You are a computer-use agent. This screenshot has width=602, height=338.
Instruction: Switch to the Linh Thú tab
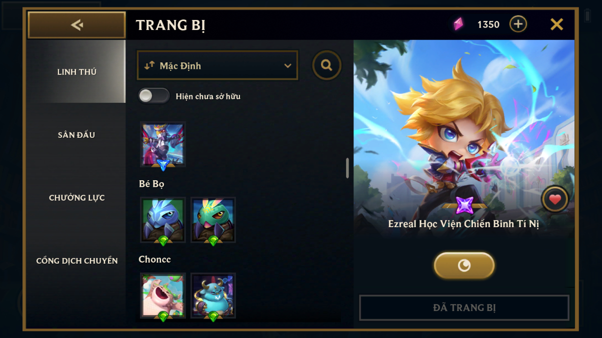pyautogui.click(x=76, y=72)
